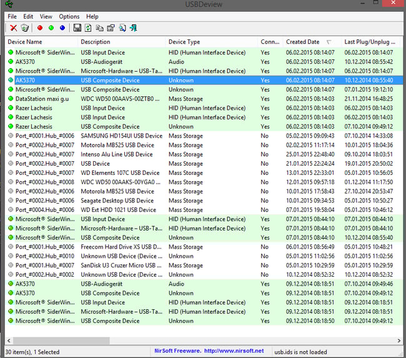Open the nirsoft.net link in status bar
406x358 pixels.
(235, 351)
